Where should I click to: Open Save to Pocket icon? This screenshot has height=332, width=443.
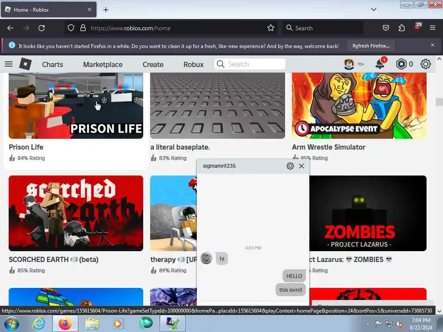coord(386,28)
